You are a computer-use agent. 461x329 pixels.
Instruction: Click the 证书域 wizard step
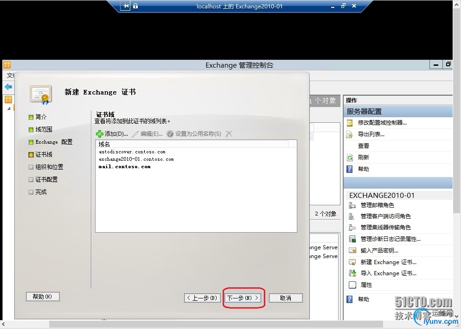coord(40,154)
